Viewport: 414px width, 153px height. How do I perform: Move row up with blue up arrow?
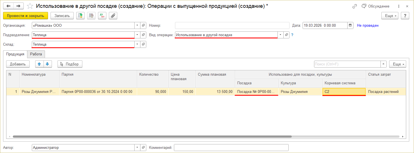click(x=39, y=64)
